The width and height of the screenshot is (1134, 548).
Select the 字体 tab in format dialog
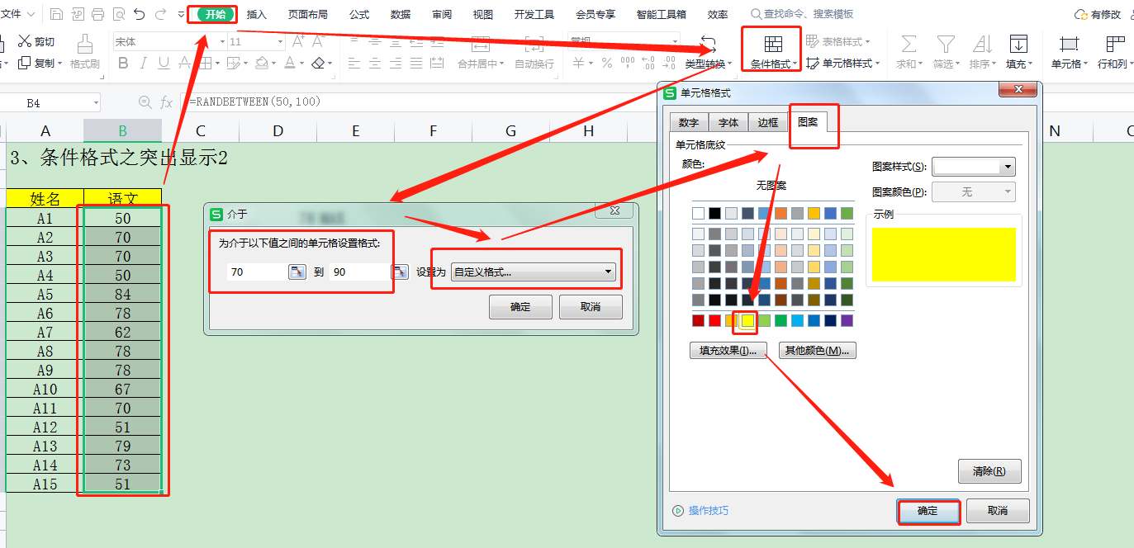(728, 122)
